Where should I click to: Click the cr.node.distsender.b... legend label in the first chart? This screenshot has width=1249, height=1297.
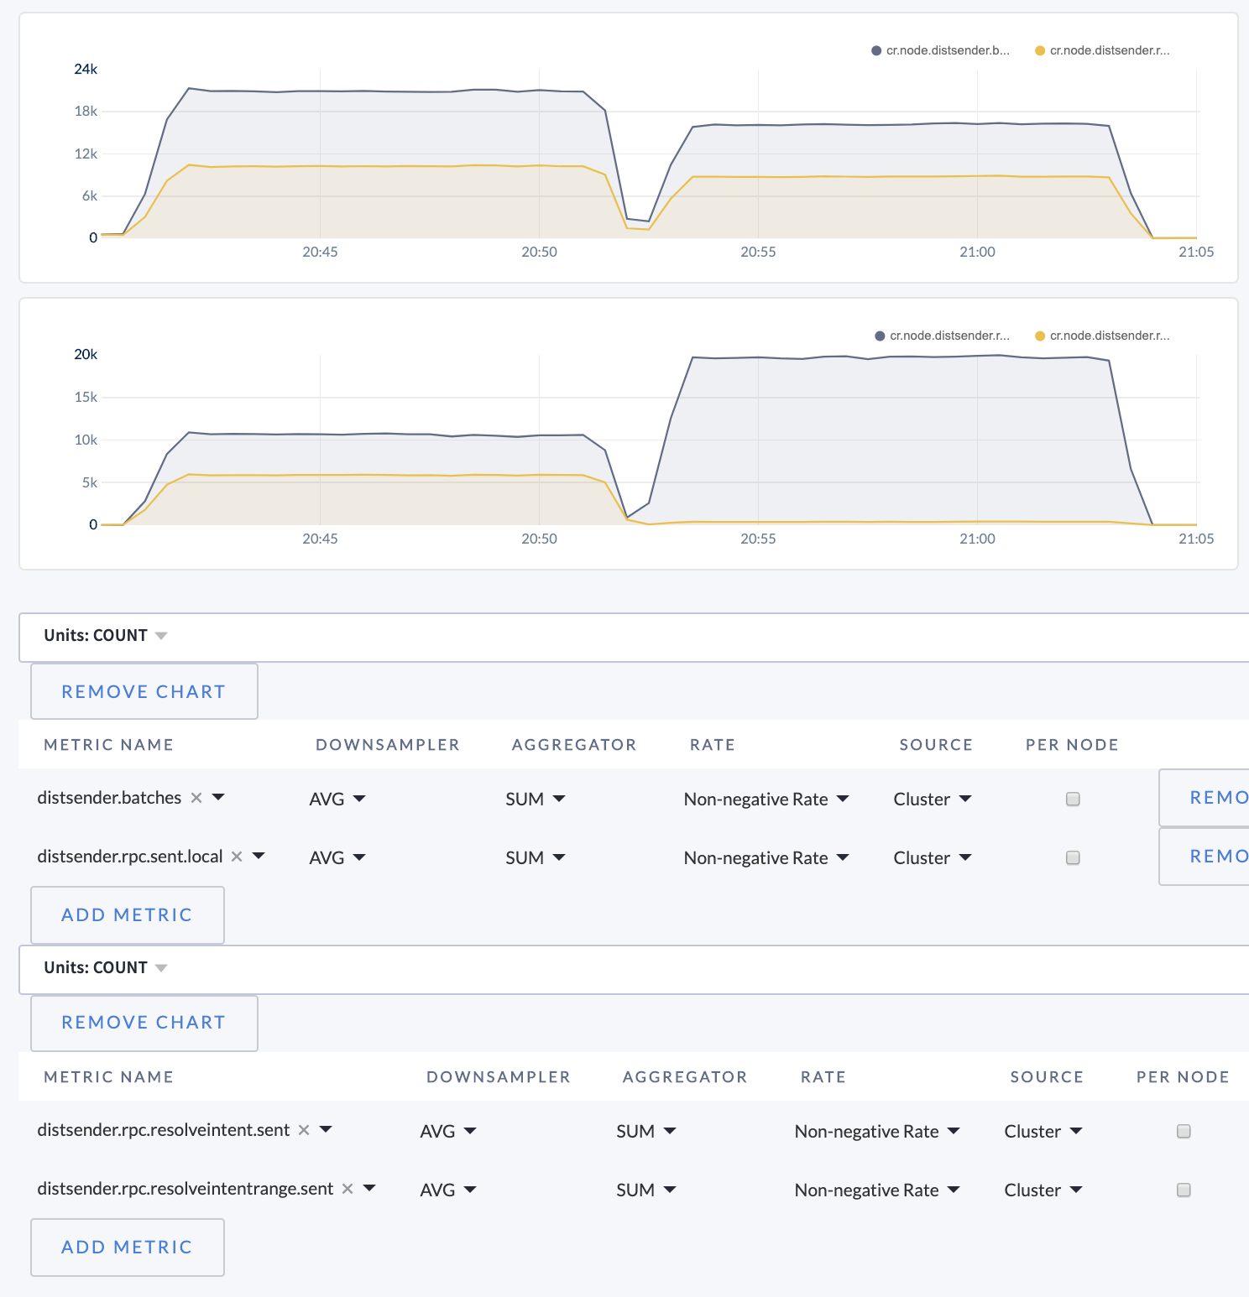[x=948, y=51]
